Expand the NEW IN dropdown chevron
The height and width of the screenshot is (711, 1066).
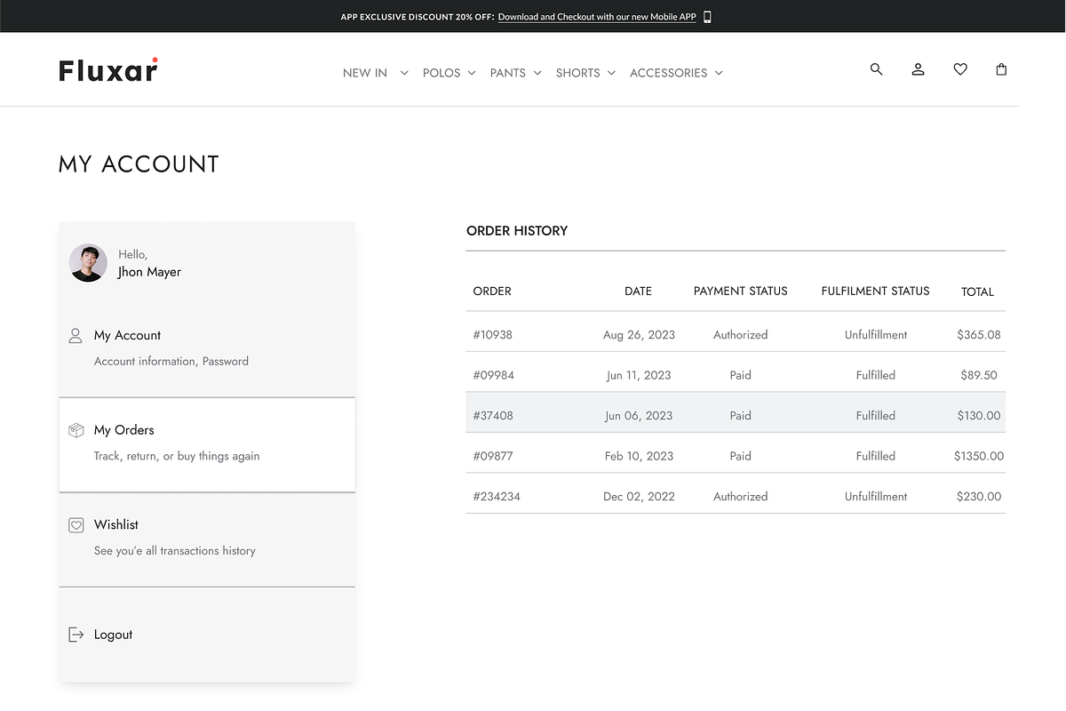click(404, 73)
